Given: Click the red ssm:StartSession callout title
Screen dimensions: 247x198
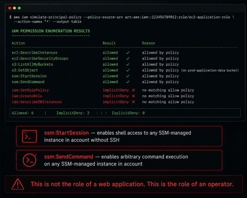Looking at the screenshot, I should tap(66, 133).
